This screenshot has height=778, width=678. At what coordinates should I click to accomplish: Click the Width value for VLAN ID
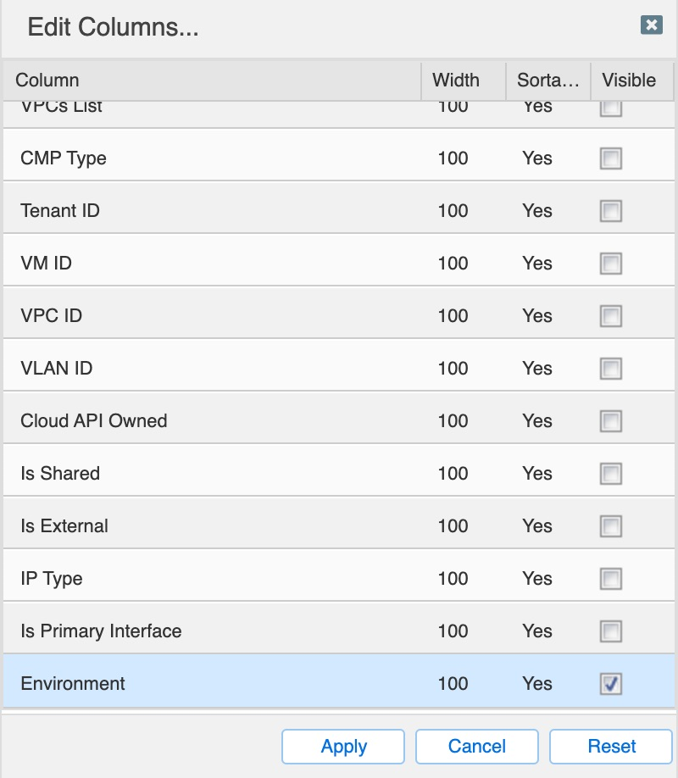point(453,369)
